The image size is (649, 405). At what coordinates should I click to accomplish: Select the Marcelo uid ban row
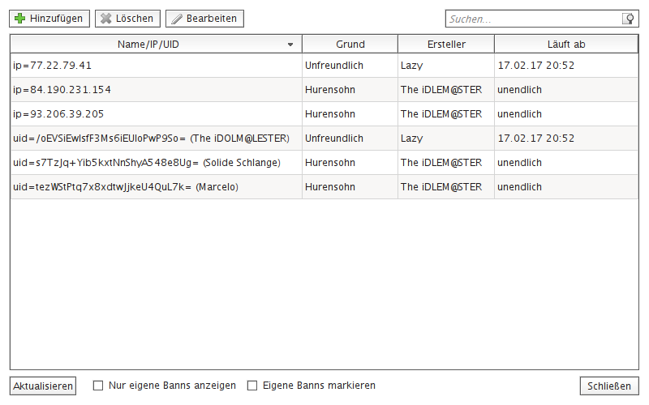coord(324,187)
